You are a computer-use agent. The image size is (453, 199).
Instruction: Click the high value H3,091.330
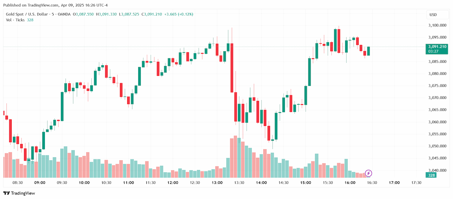[107, 14]
